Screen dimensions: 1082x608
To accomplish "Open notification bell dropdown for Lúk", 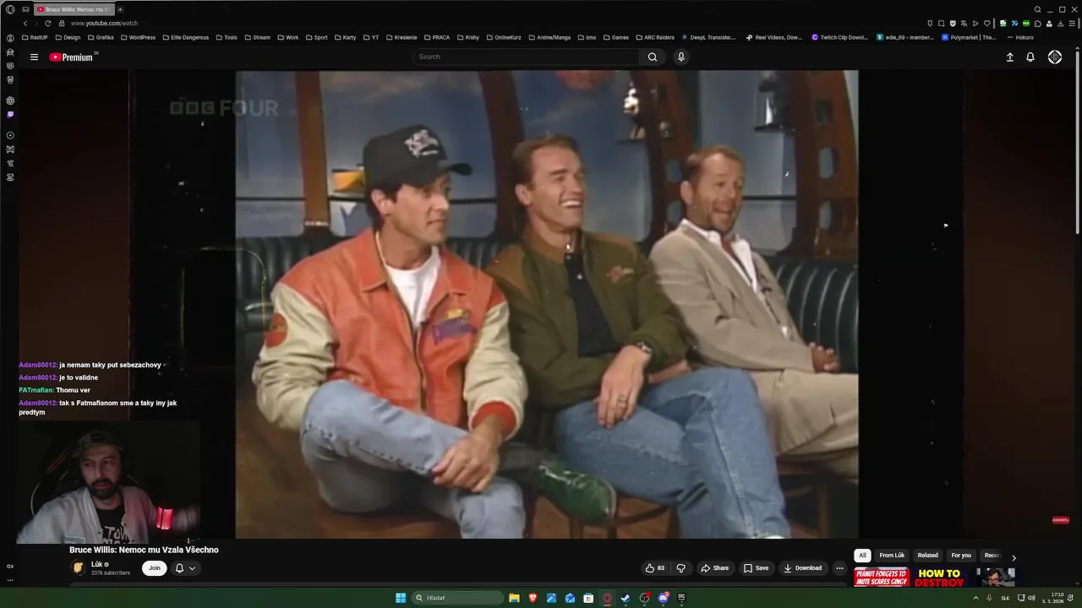I will click(185, 568).
